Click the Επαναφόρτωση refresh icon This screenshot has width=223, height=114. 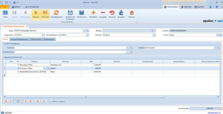[57, 13]
